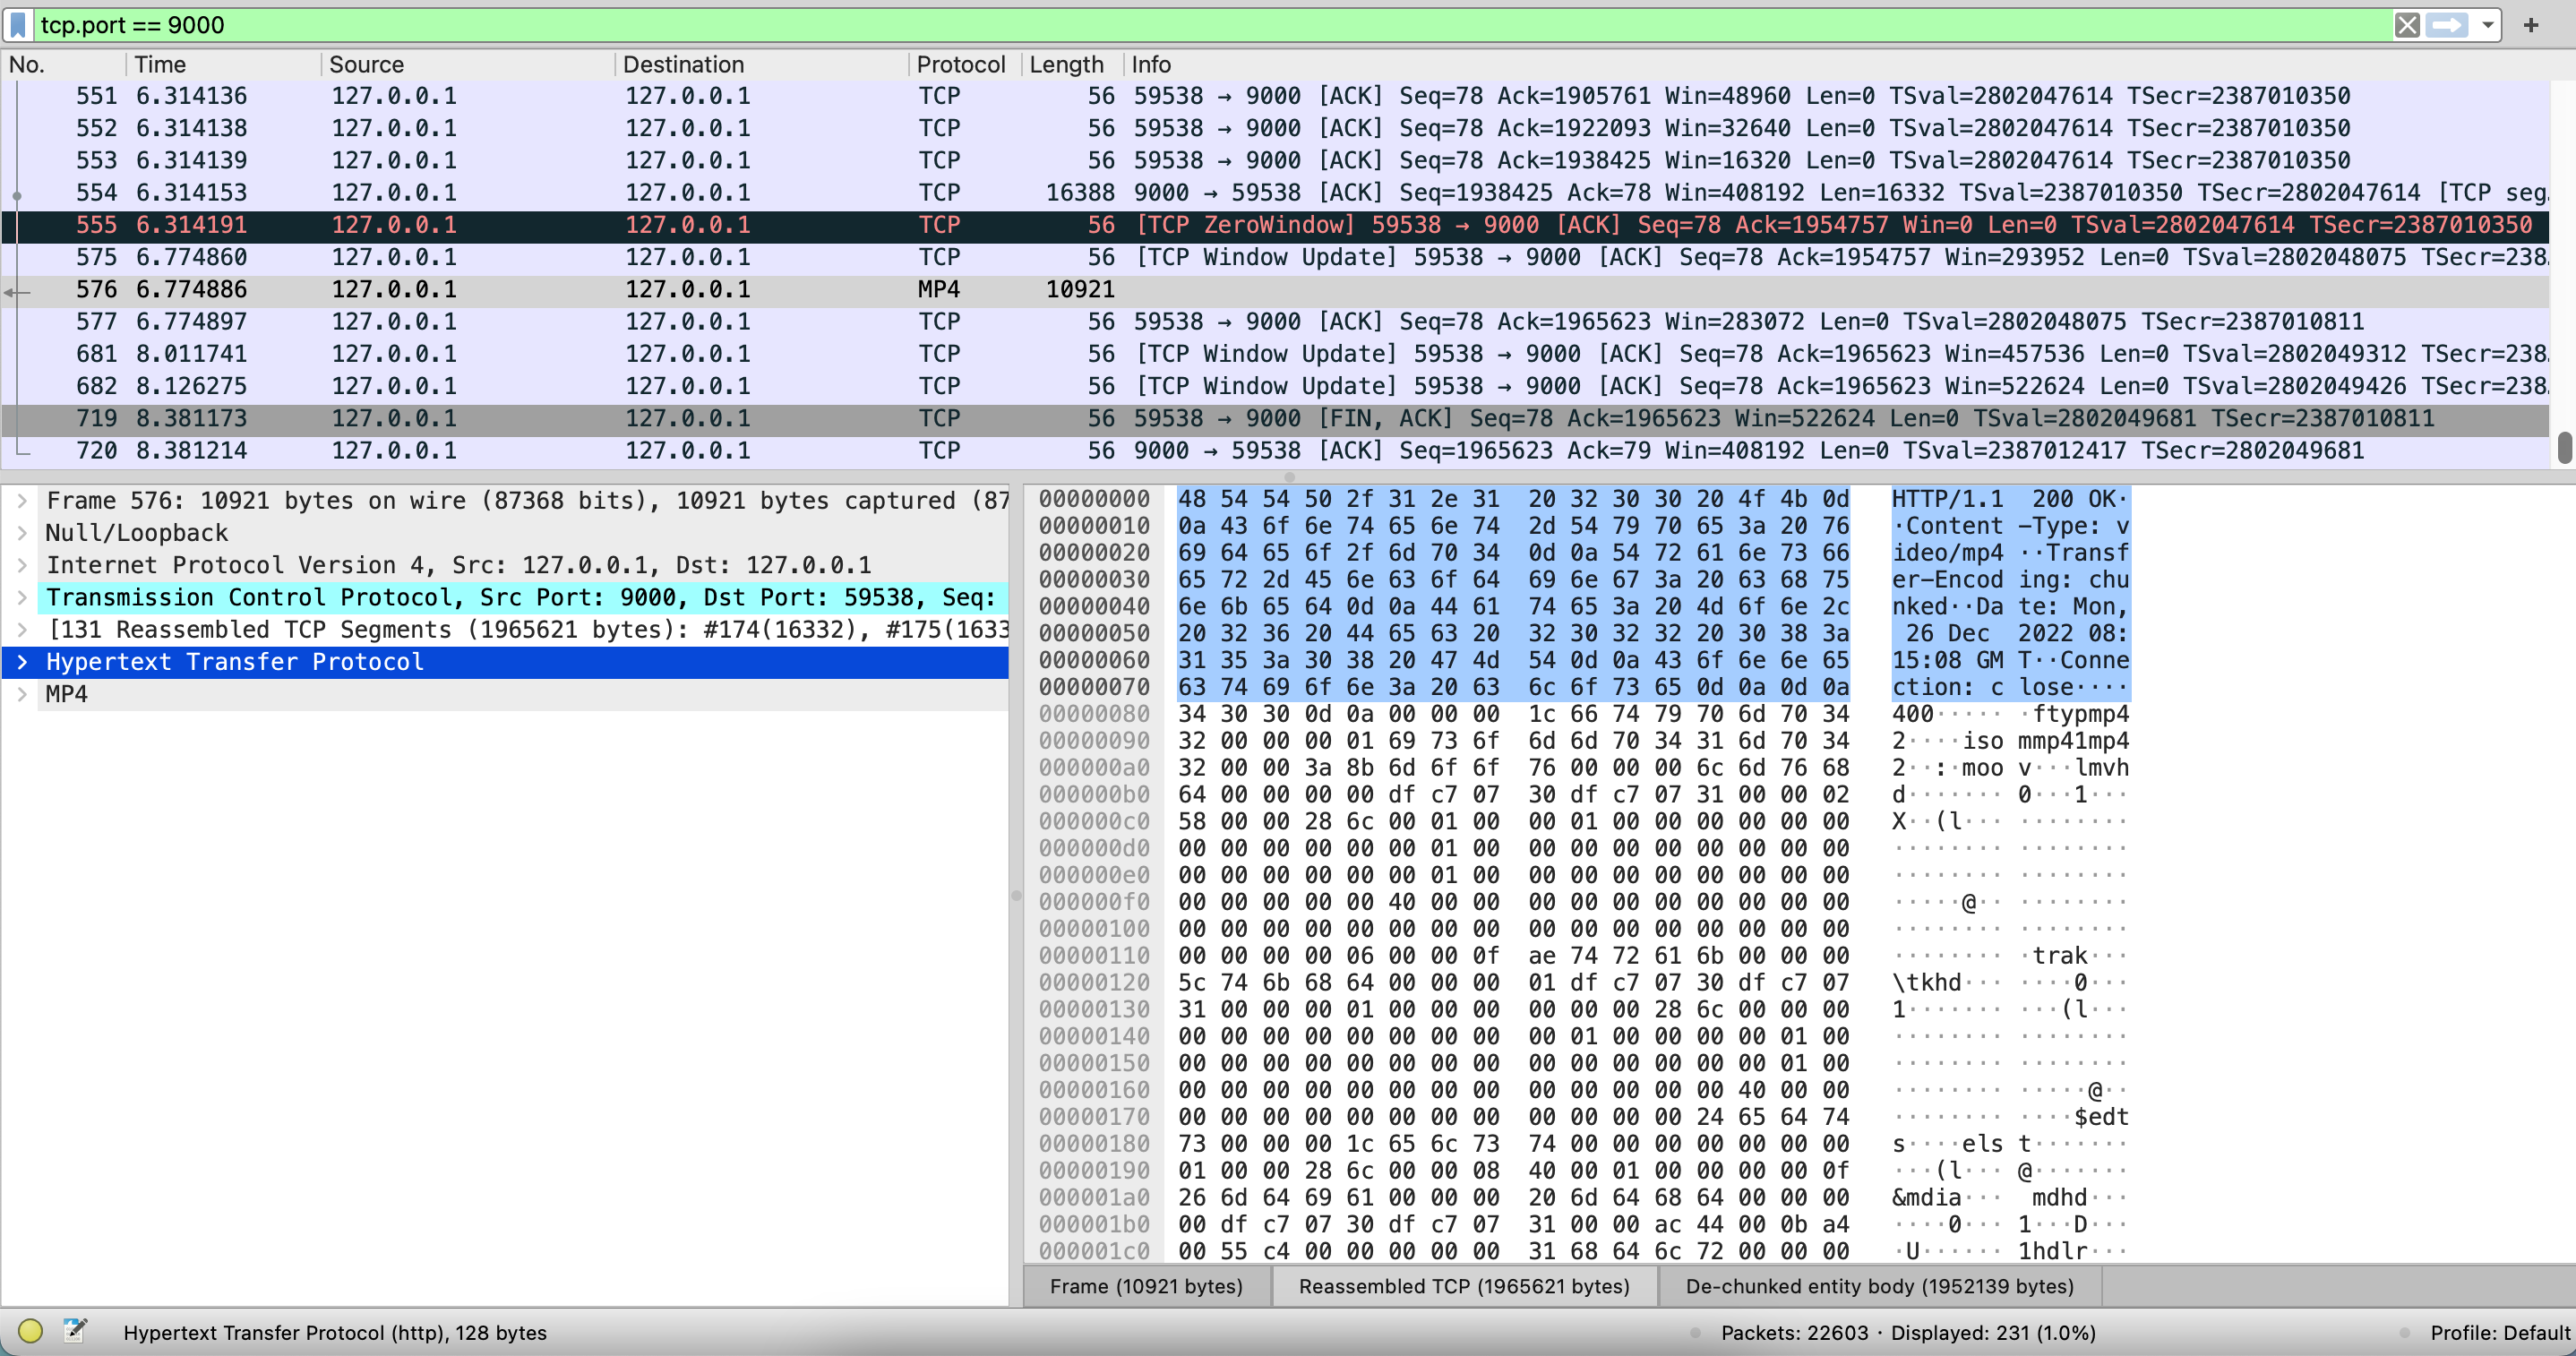
Task: Expand Internet Protocol Version 4 item
Action: [x=22, y=565]
